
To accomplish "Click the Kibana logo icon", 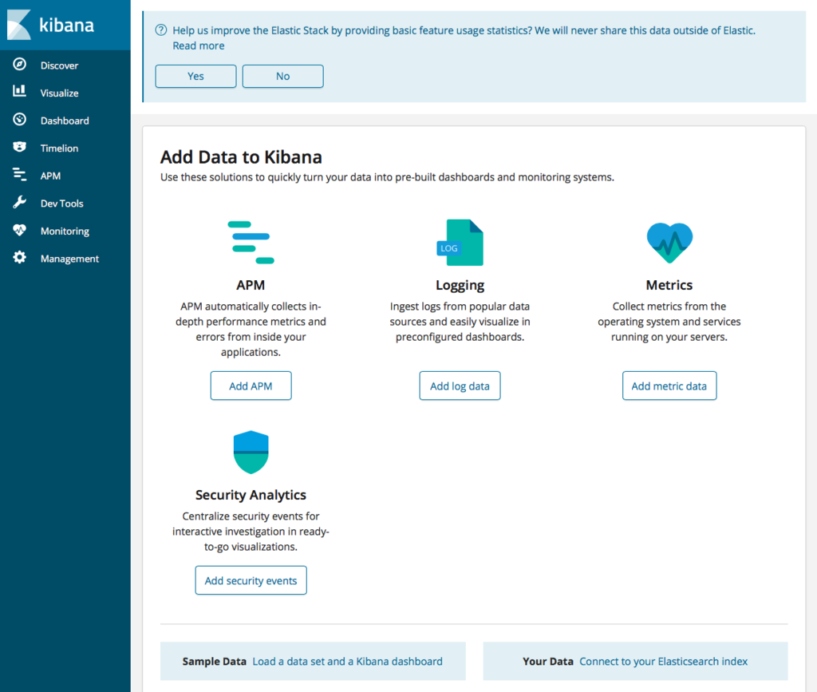I will (x=19, y=25).
